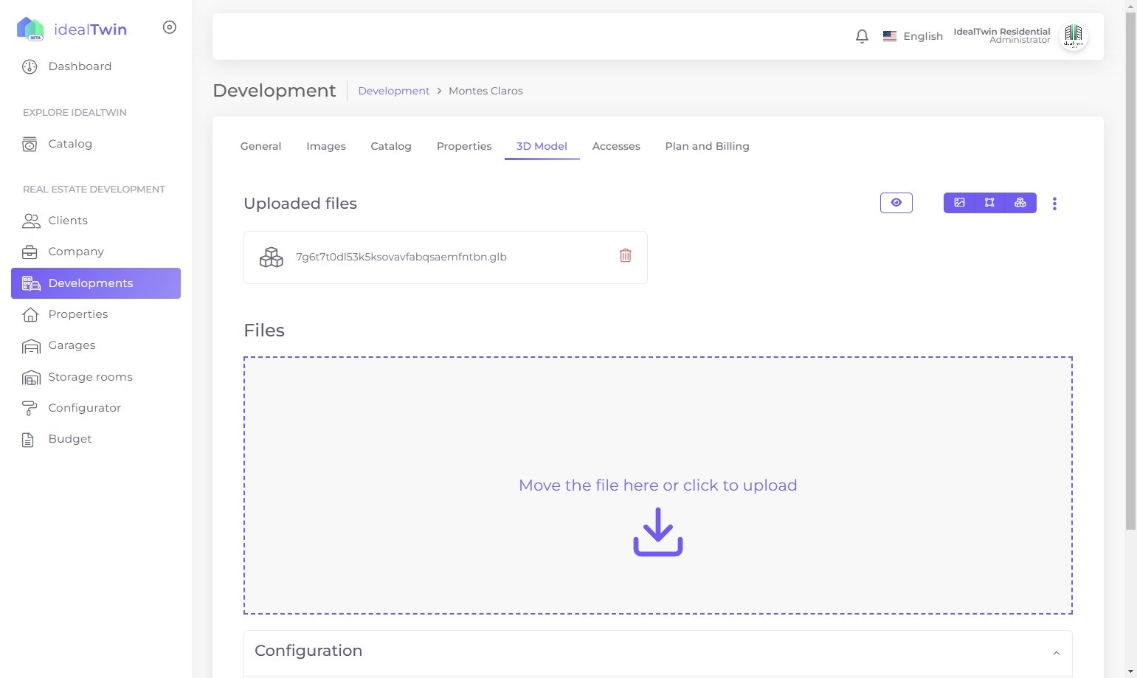Open the Plan and Billing tab
Image resolution: width=1137 pixels, height=678 pixels.
[x=707, y=146]
